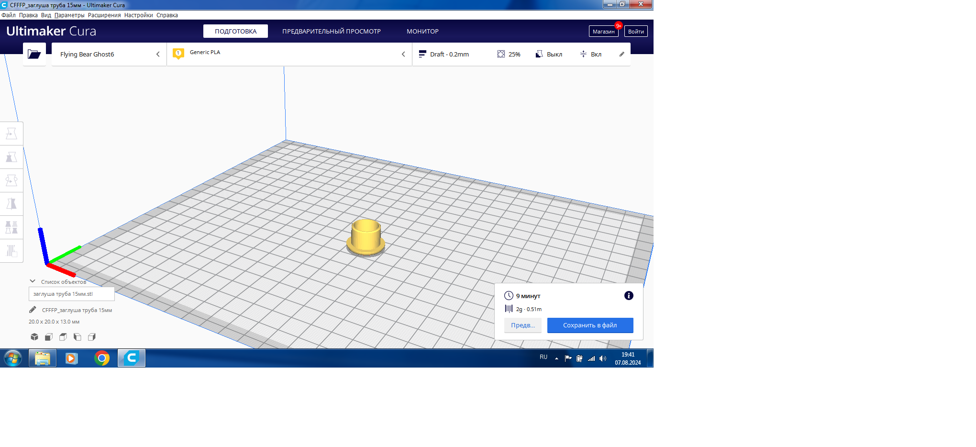976x447 pixels.
Task: Show hidden system tray icons
Action: click(x=556, y=358)
